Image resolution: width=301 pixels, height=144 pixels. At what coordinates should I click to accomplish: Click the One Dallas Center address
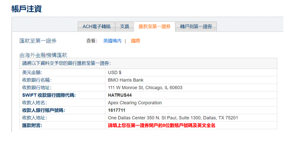[173, 118]
